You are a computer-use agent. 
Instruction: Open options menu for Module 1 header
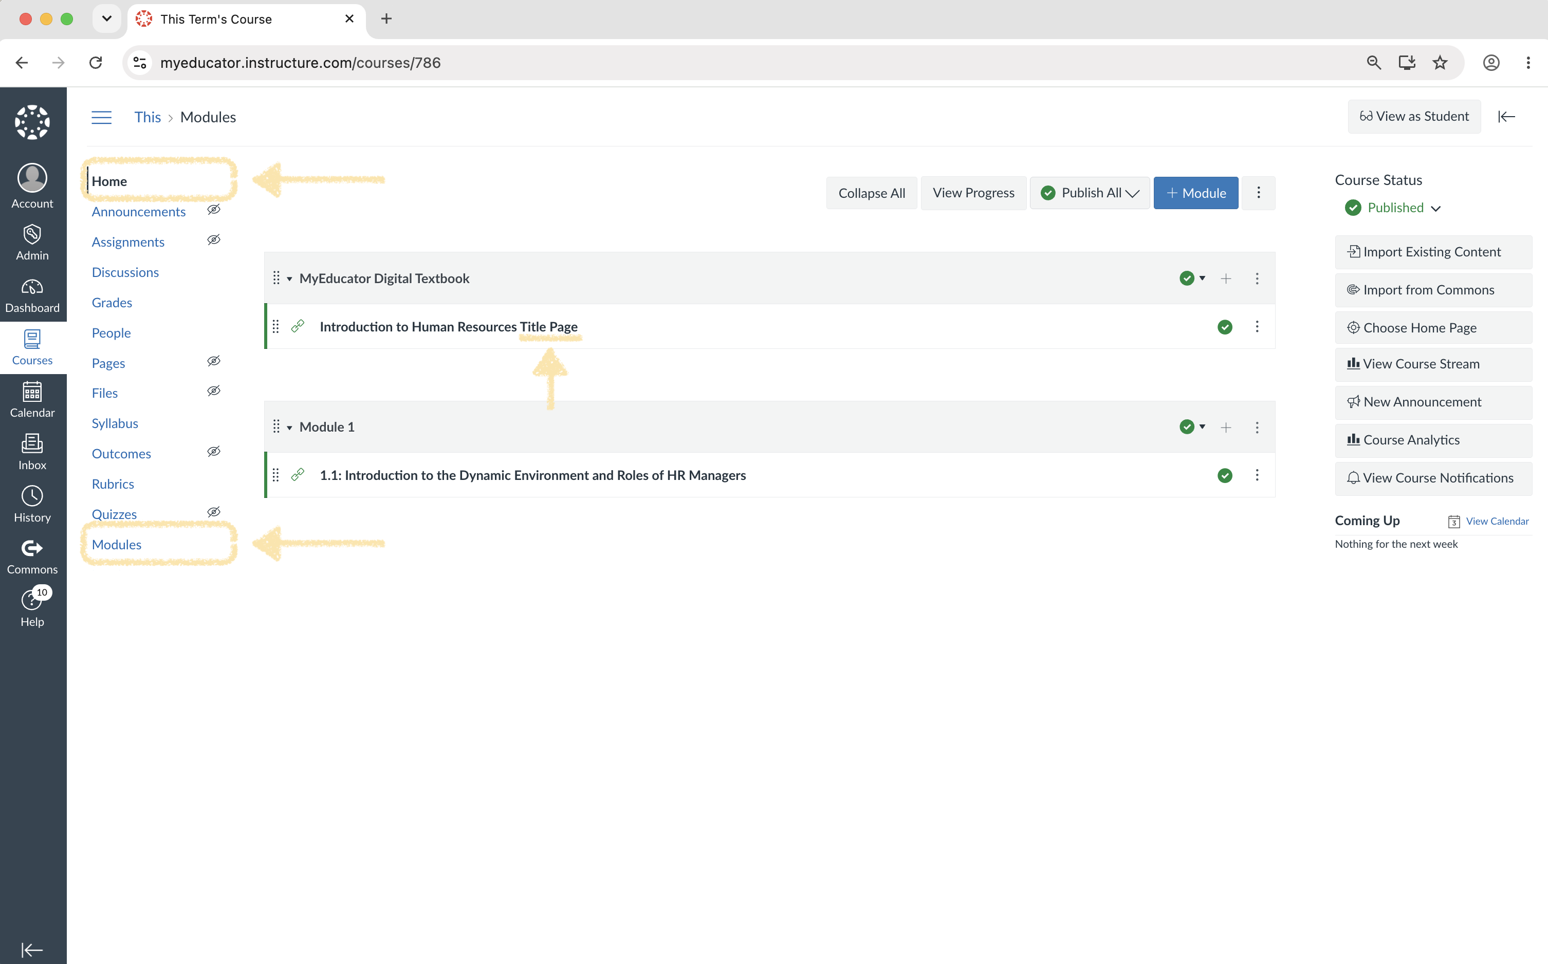tap(1257, 427)
